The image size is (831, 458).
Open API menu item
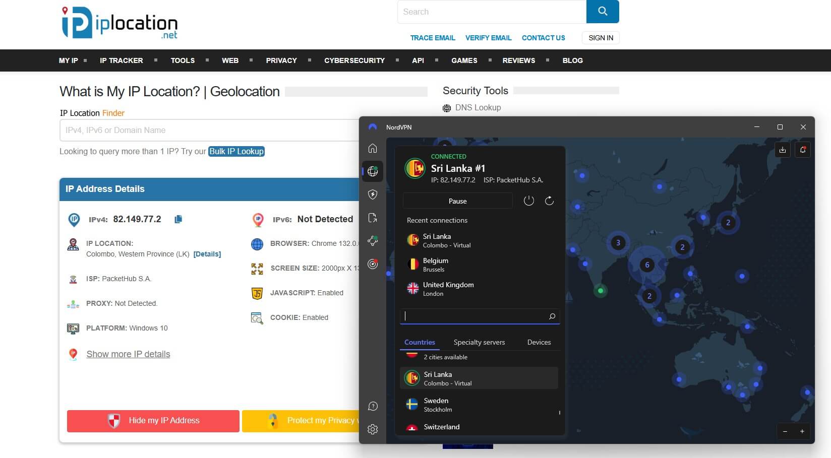tap(418, 60)
